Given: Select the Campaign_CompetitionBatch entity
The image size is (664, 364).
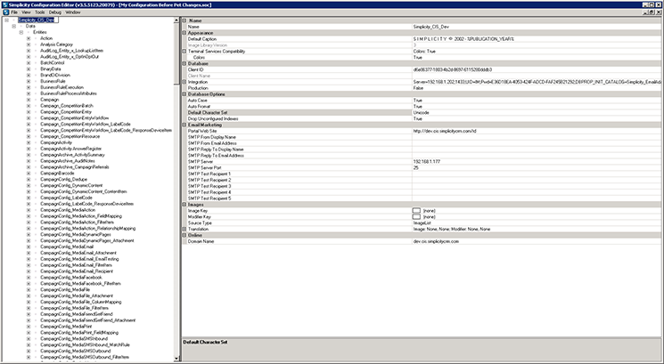Looking at the screenshot, I should 67,106.
